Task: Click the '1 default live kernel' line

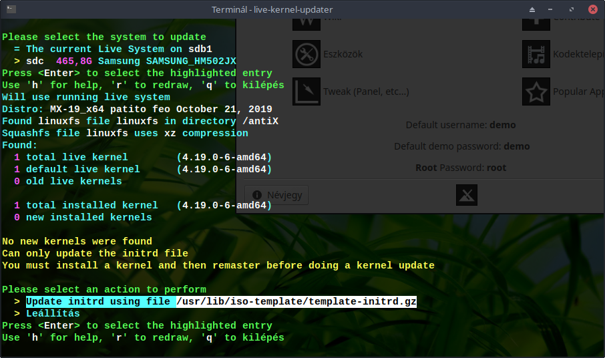Action: [x=143, y=169]
